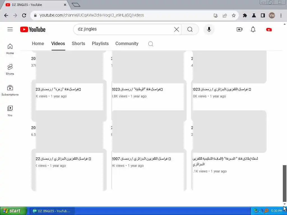Switch to the channel Home tab

click(x=38, y=43)
